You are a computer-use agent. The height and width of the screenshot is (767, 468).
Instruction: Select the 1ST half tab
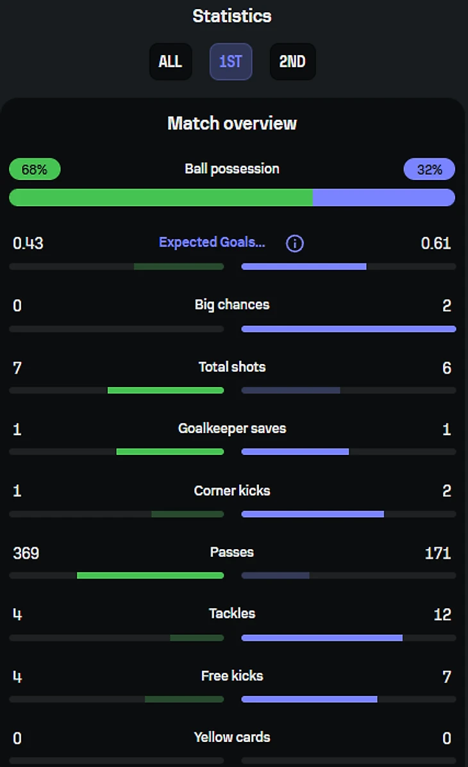click(231, 62)
